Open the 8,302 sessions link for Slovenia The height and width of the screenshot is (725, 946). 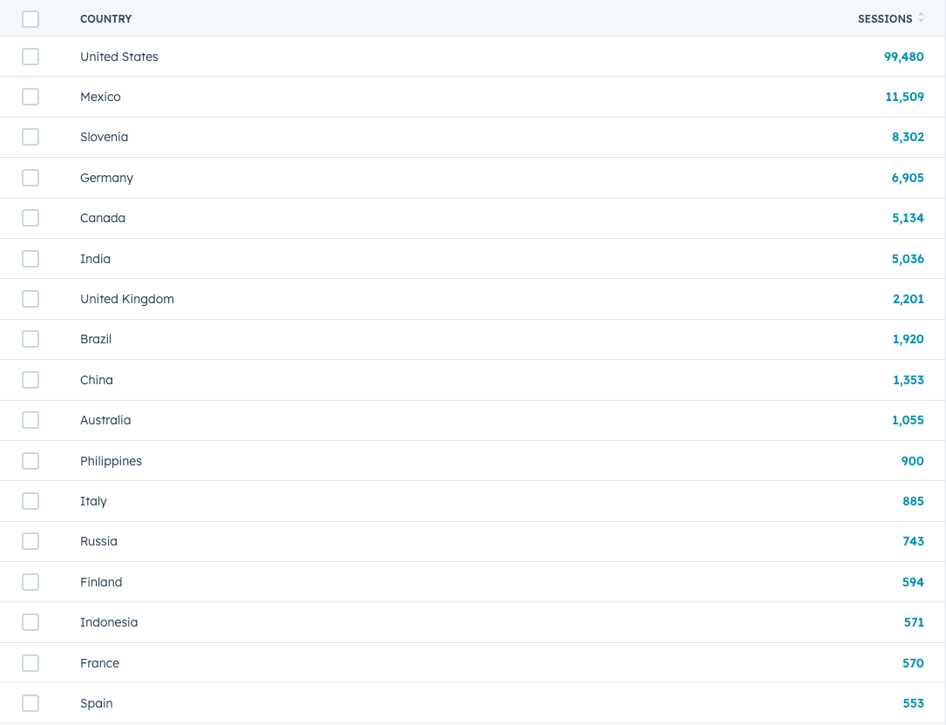(x=908, y=137)
